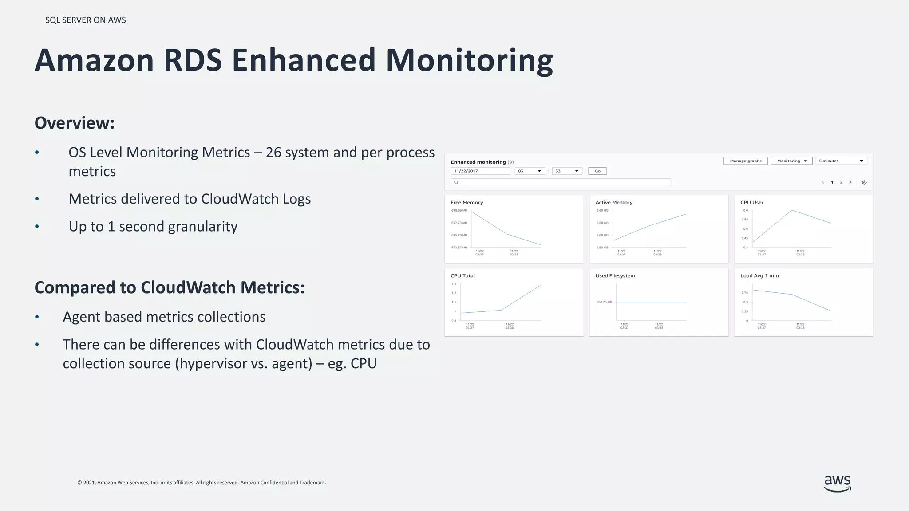Click the OS Level Monitoring Metrics bullet

pyautogui.click(x=252, y=161)
